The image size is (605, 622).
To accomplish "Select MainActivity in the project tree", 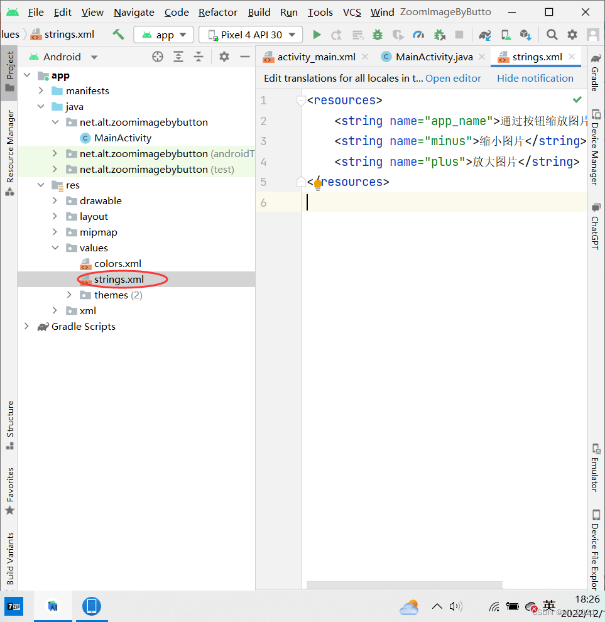I will coord(123,138).
